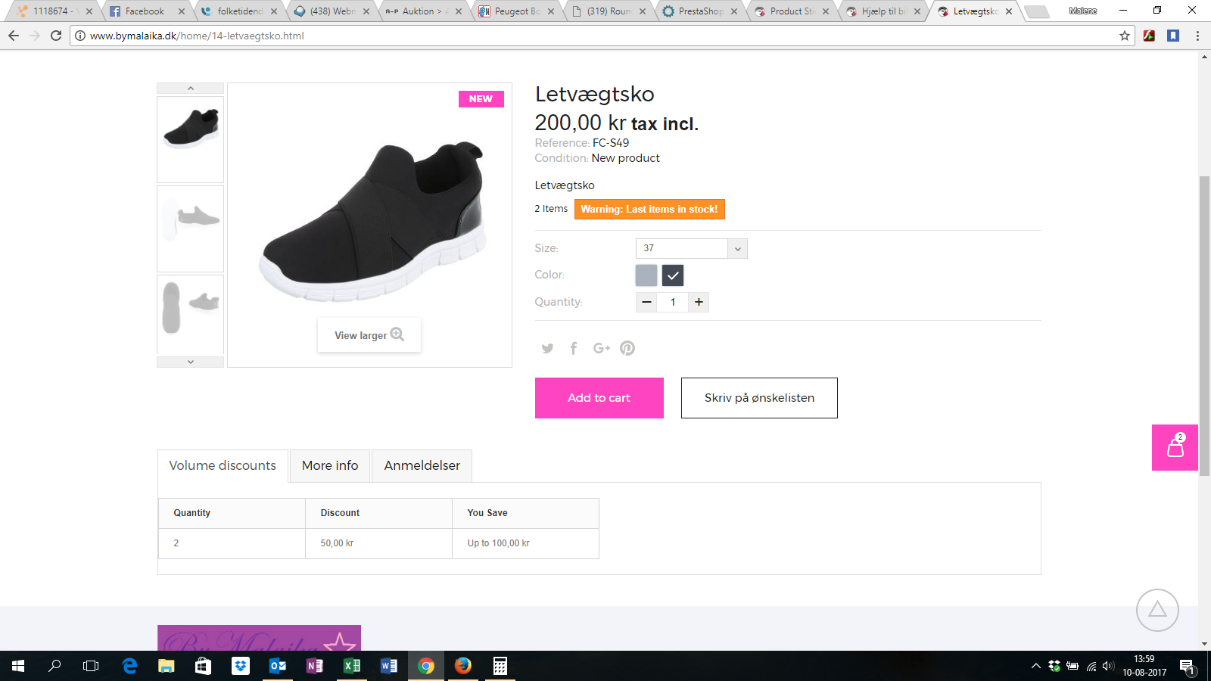Open the Size dropdown showing 37
1211x681 pixels.
pyautogui.click(x=692, y=248)
